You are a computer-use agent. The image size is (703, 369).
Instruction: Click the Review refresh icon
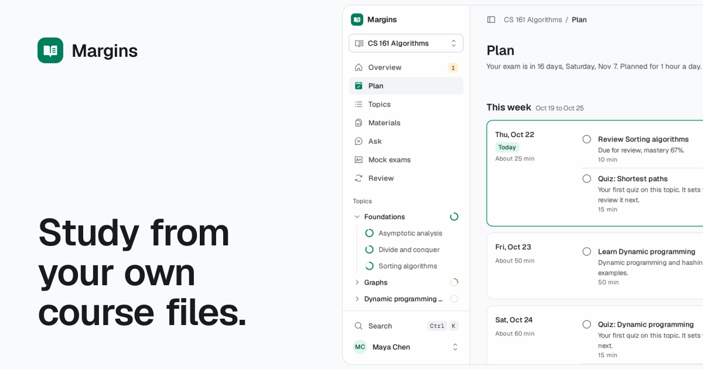pyautogui.click(x=359, y=178)
